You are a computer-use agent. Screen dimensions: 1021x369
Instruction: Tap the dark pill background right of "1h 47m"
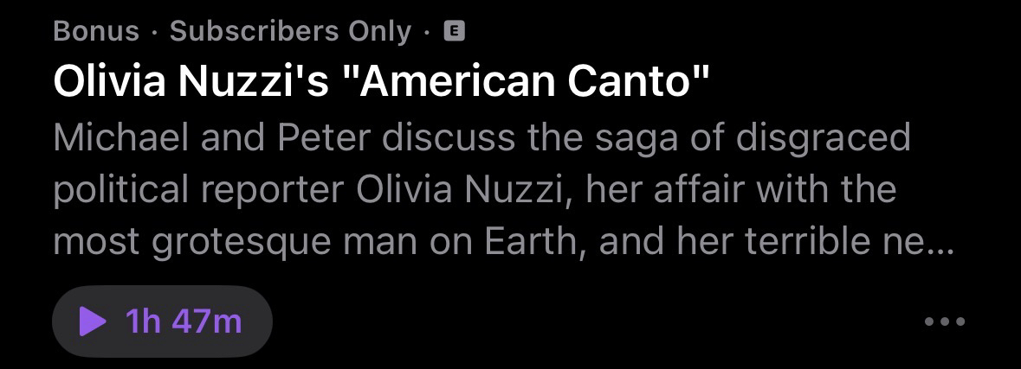[257, 322]
